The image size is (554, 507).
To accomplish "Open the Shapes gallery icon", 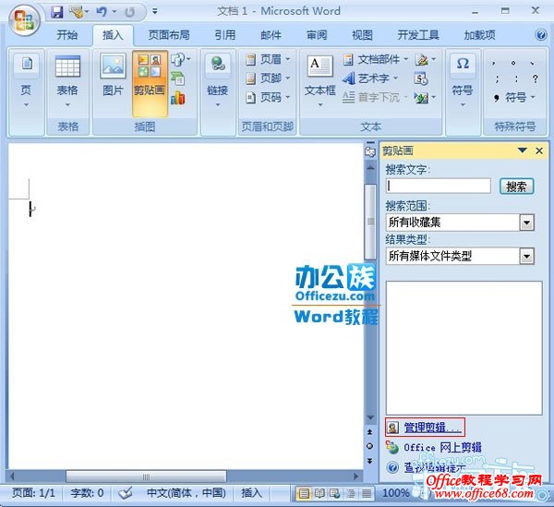I will (x=178, y=59).
